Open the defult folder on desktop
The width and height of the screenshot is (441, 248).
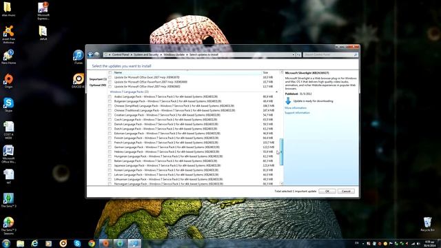43,33
